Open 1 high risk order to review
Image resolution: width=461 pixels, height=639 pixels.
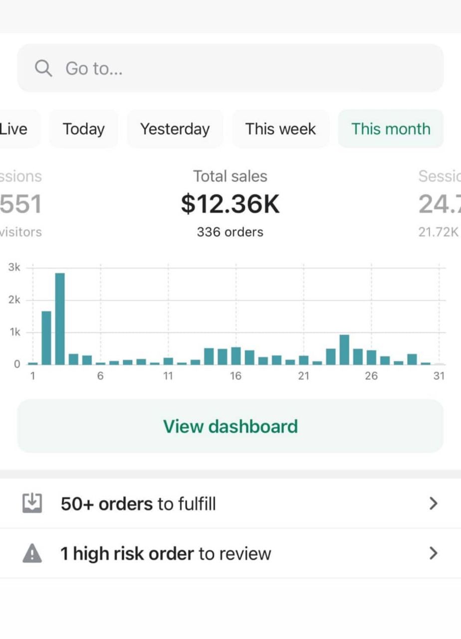pos(166,554)
